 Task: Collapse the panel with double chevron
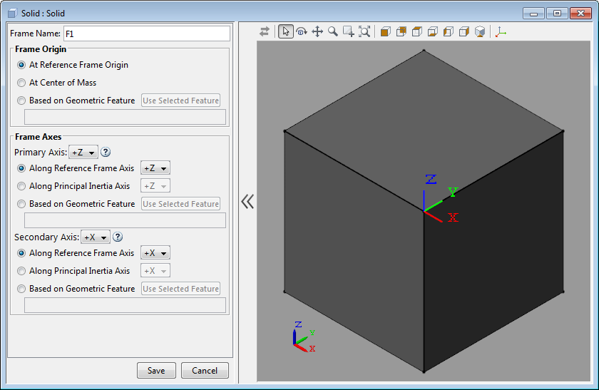point(247,202)
